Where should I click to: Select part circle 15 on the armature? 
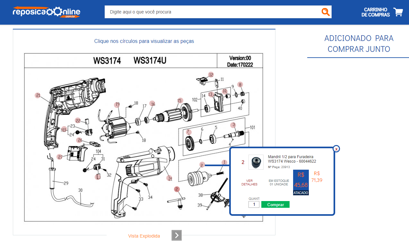tap(179, 101)
